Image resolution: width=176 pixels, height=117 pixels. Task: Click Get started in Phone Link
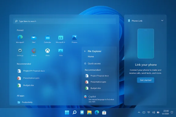point(145,80)
